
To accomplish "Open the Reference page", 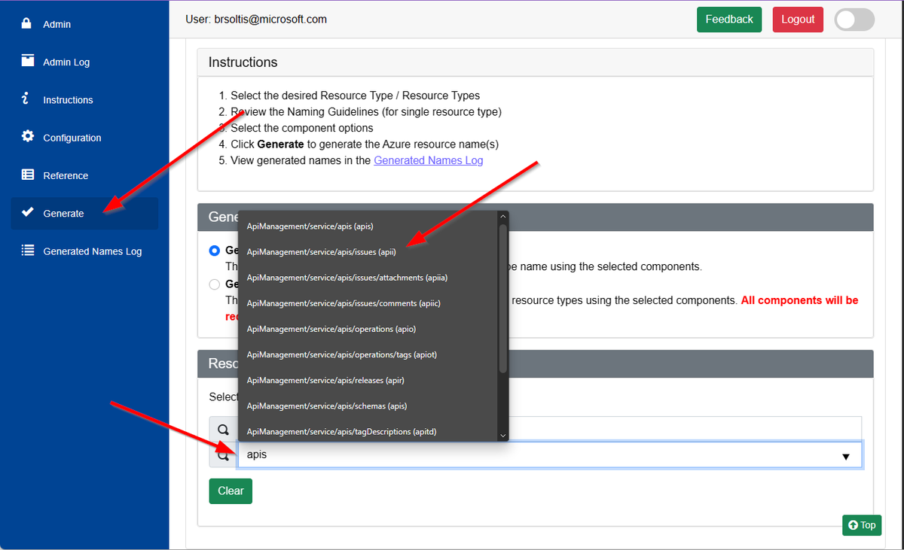I will coord(84,175).
